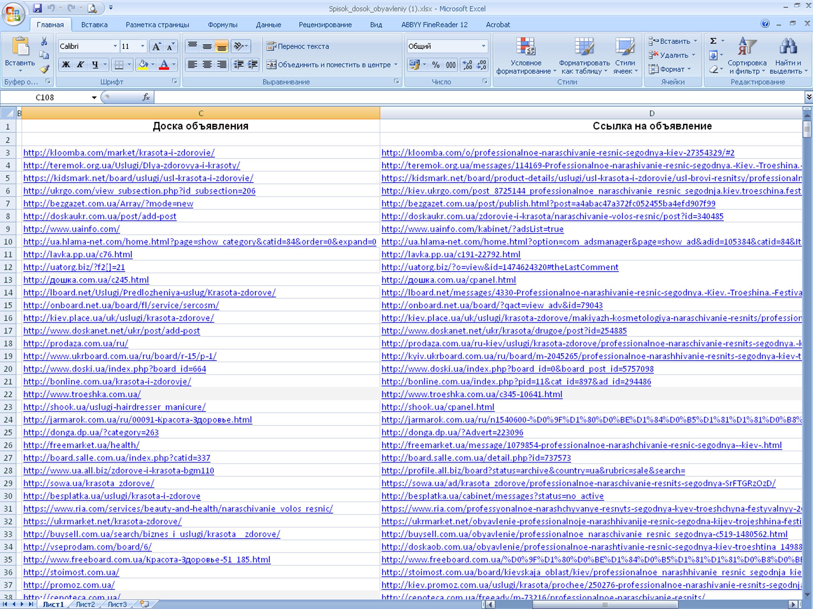This screenshot has width=813, height=609.
Task: Open link http://donga.dp.ua/?Advert=223096
Action: click(x=452, y=432)
